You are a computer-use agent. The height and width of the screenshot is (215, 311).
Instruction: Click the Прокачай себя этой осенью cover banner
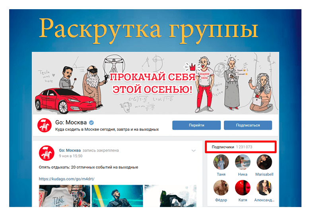click(x=155, y=83)
